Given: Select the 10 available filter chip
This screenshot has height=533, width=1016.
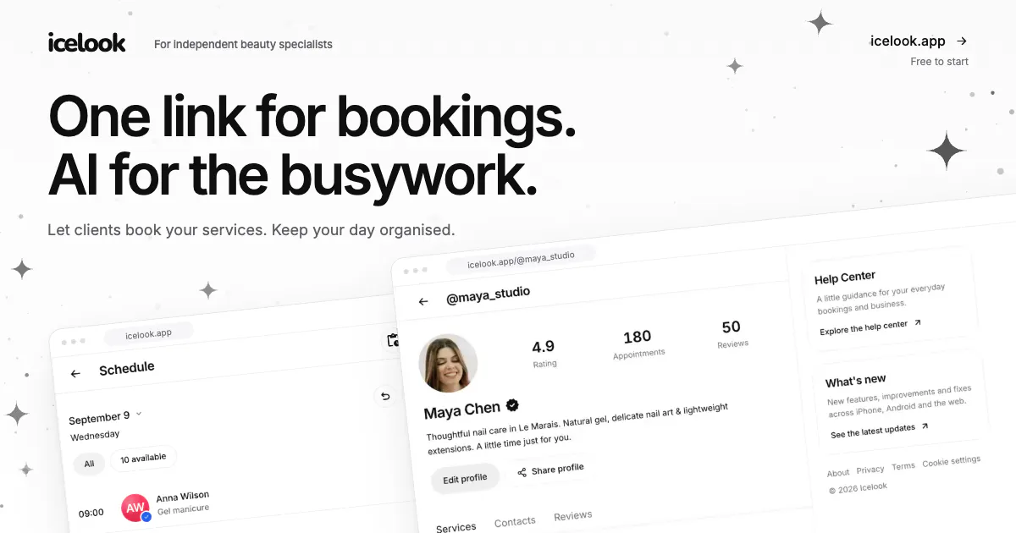Looking at the screenshot, I should [143, 458].
